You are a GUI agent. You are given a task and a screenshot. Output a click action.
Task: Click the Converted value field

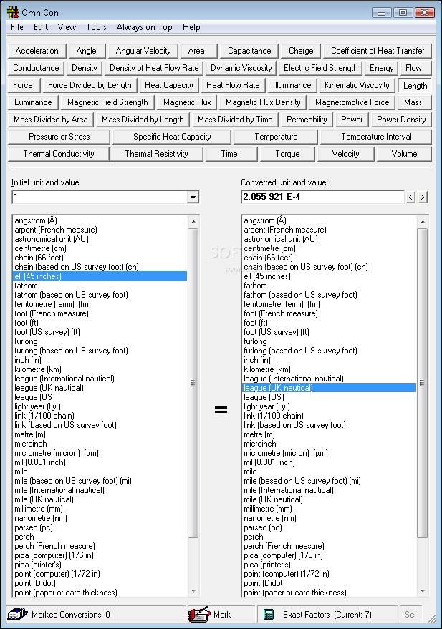click(x=323, y=197)
